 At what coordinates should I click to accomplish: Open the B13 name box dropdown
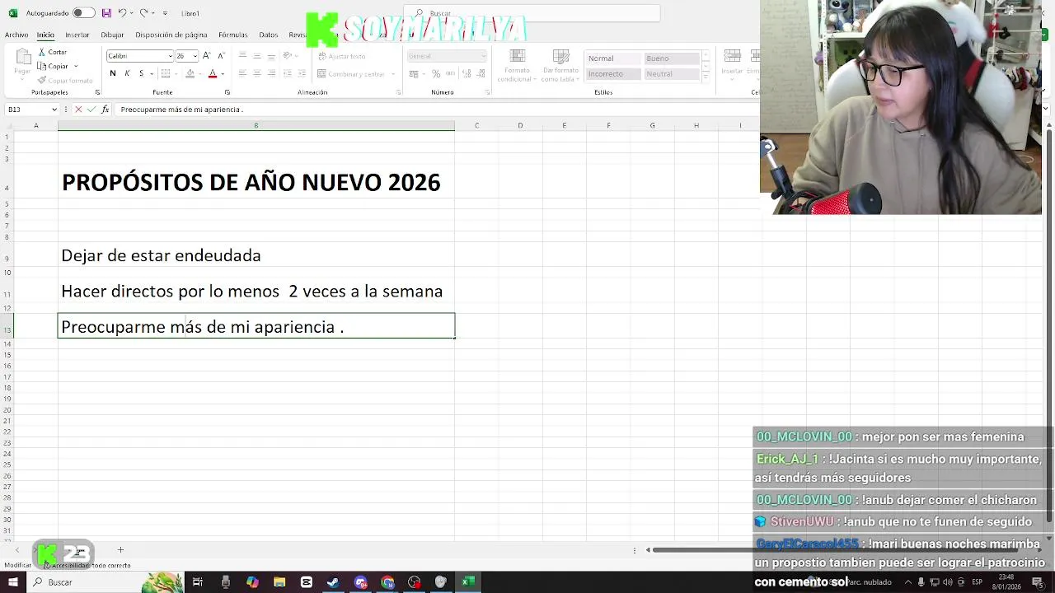54,110
